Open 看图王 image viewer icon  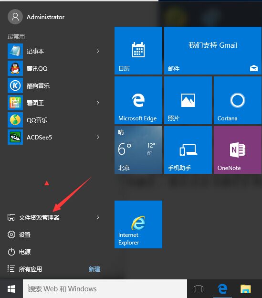pos(15,103)
